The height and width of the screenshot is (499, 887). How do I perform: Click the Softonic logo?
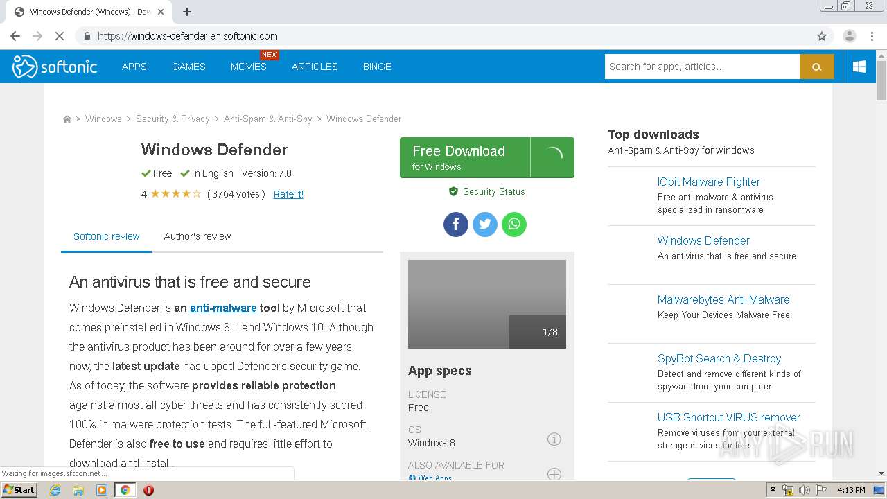pyautogui.click(x=55, y=67)
